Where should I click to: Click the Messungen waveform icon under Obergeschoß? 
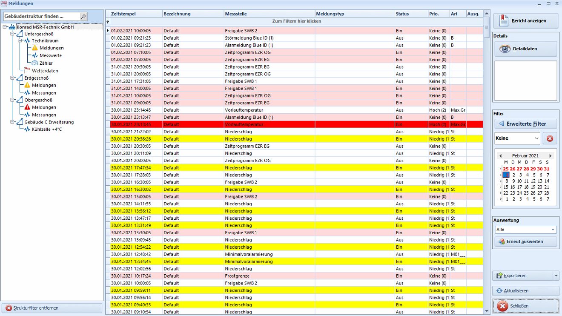(x=27, y=115)
